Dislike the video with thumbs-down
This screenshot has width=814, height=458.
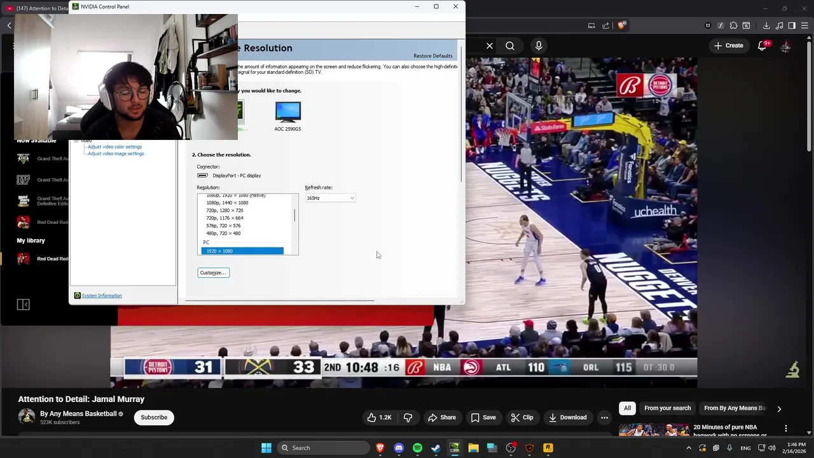tap(408, 417)
